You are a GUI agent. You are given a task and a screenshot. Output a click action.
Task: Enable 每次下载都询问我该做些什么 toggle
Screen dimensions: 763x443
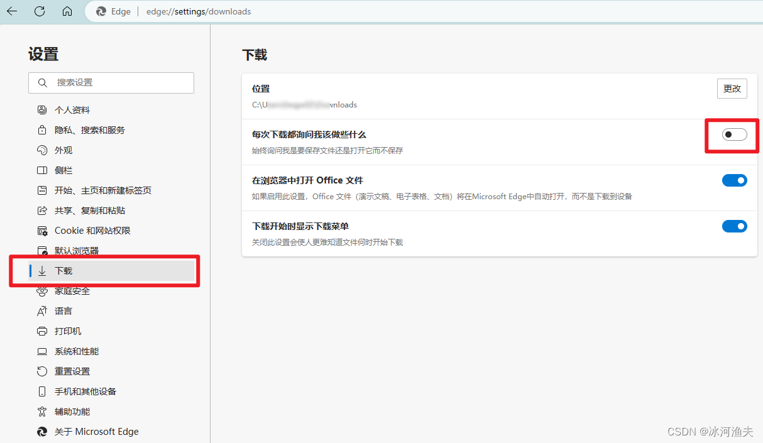[734, 134]
